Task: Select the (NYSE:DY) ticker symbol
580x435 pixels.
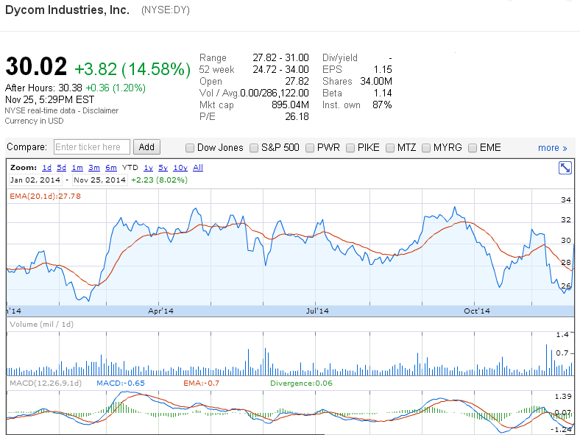Action: click(x=166, y=10)
